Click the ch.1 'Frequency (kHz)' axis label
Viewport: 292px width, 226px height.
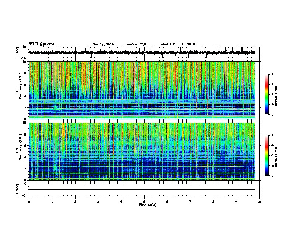click(x=20, y=86)
